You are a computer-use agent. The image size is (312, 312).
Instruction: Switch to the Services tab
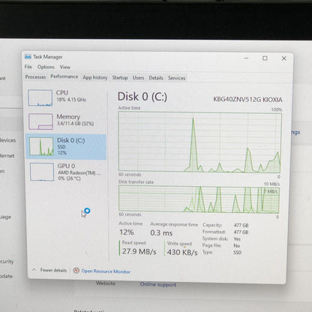(176, 78)
